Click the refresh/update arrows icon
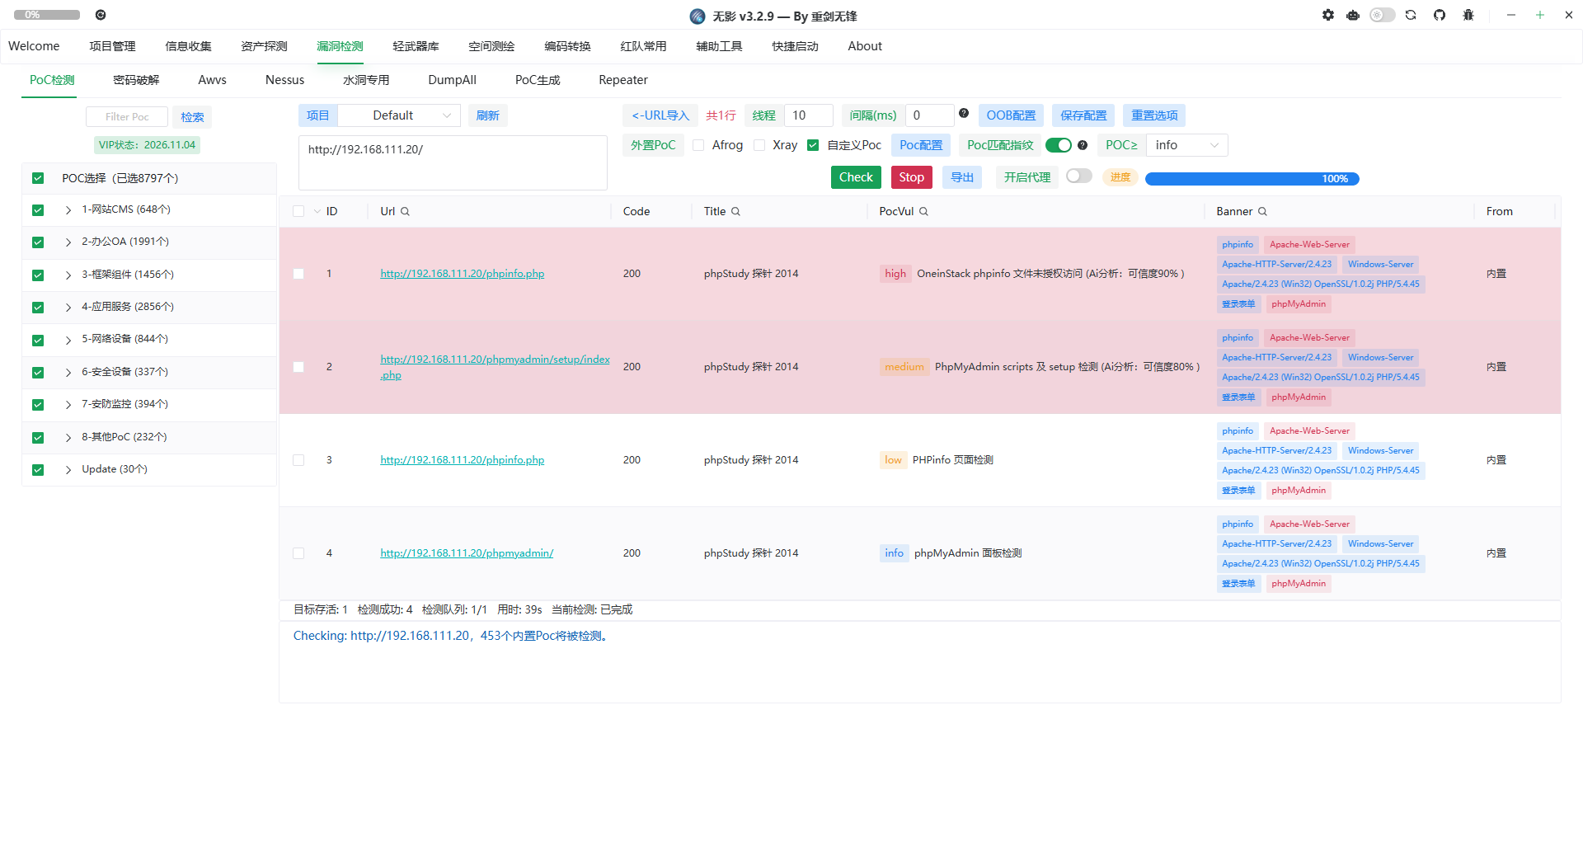This screenshot has width=1583, height=851. [x=1411, y=15]
